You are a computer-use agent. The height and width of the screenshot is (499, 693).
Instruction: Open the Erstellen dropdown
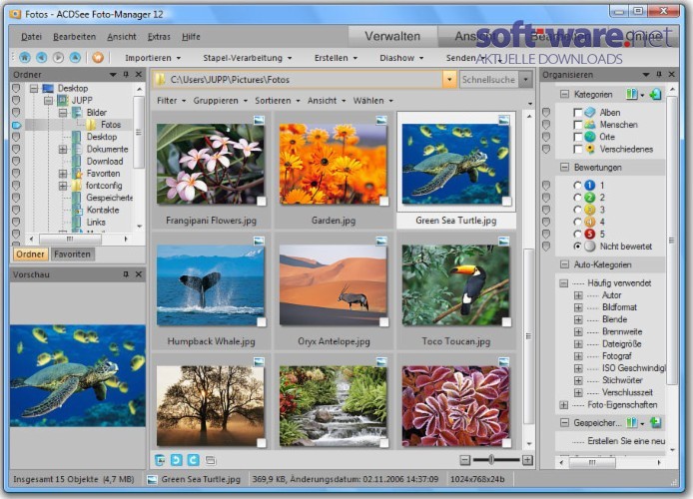point(336,58)
